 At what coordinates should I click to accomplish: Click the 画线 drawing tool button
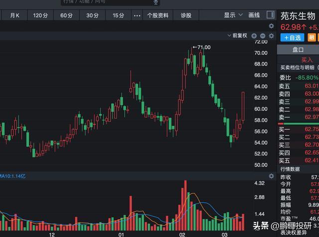pyautogui.click(x=254, y=15)
